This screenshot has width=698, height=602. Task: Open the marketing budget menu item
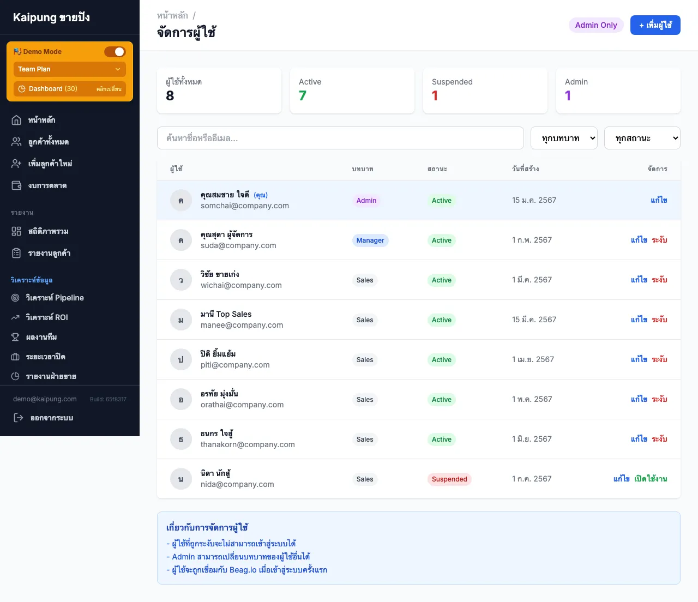click(47, 185)
